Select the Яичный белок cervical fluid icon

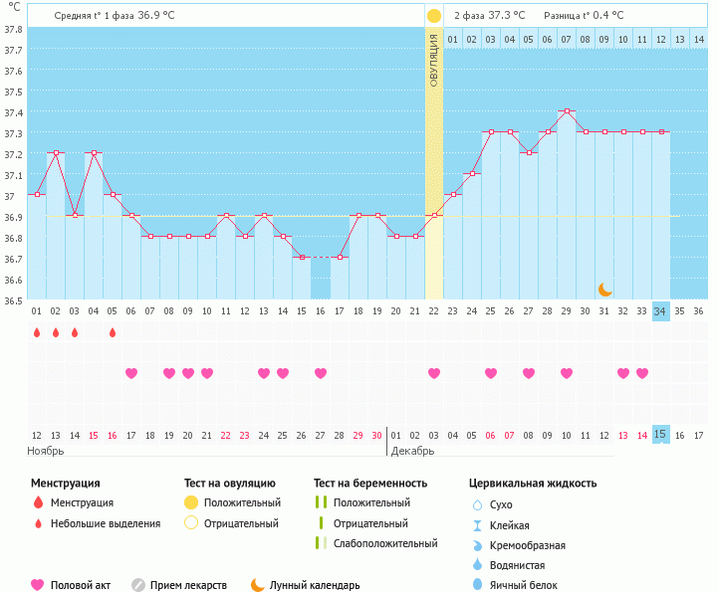click(x=477, y=585)
